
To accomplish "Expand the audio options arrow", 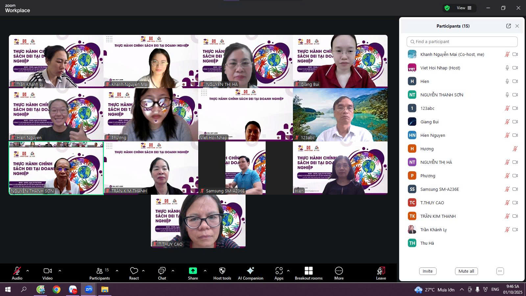I will point(28,271).
